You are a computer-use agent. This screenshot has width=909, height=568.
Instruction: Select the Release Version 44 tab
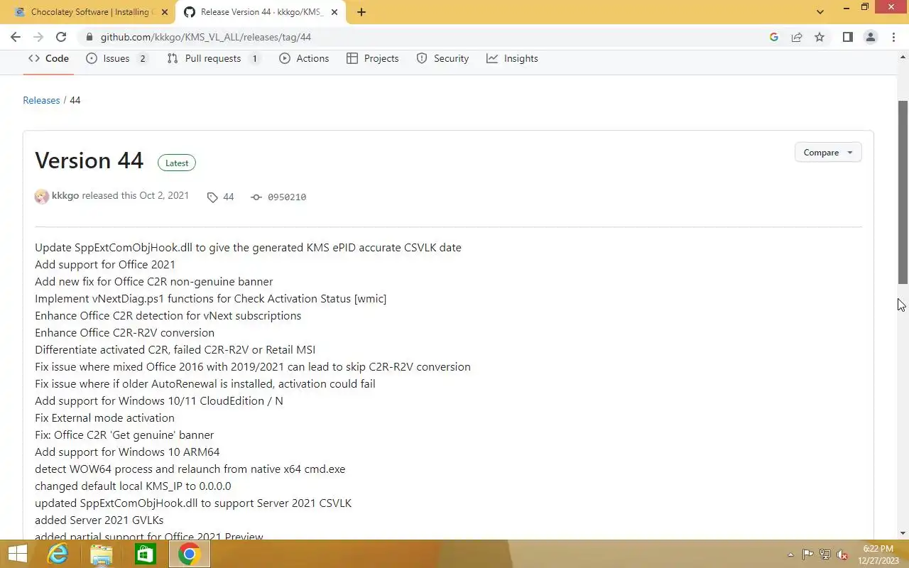click(x=262, y=12)
